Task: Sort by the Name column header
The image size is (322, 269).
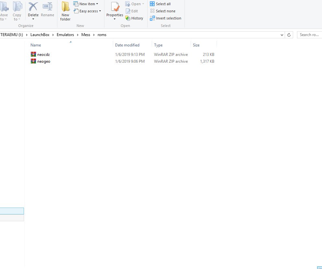Action: (36, 45)
